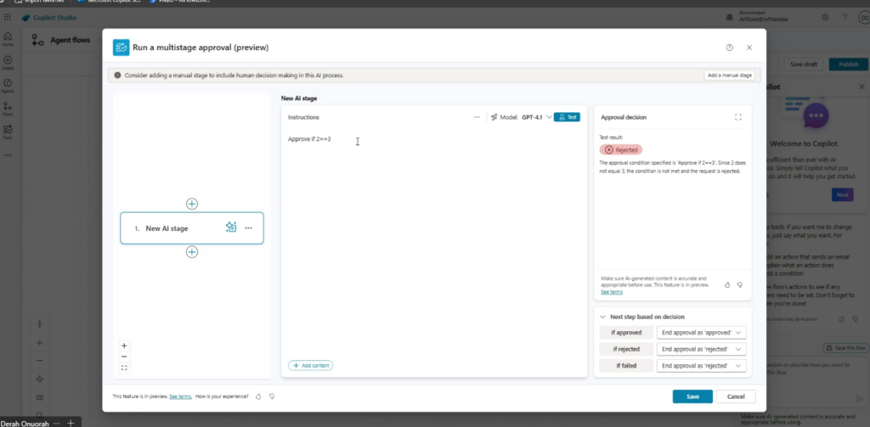Thumbs down the Approval decision result

coord(740,284)
